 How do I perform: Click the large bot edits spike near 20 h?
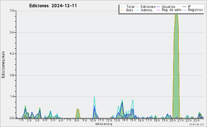click(x=176, y=66)
